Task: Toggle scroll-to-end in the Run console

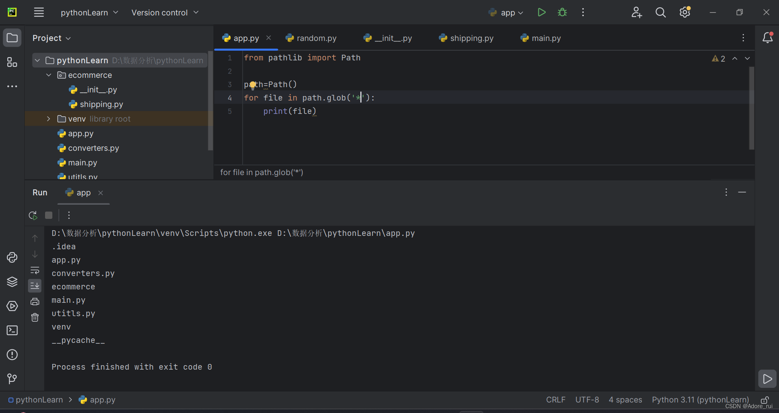Action: tap(35, 286)
